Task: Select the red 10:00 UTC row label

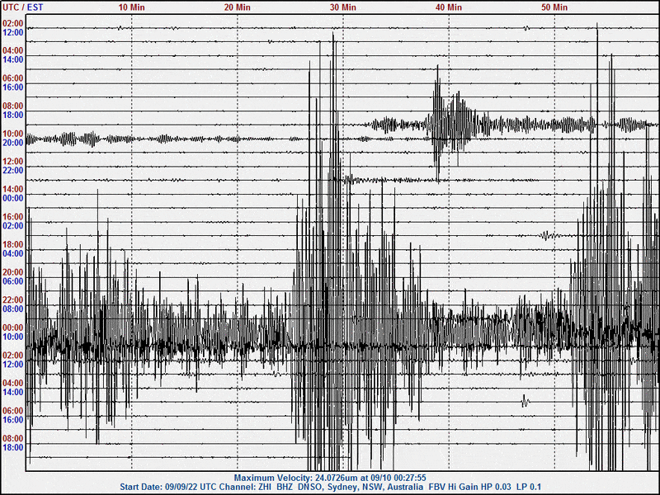Action: click(x=12, y=134)
